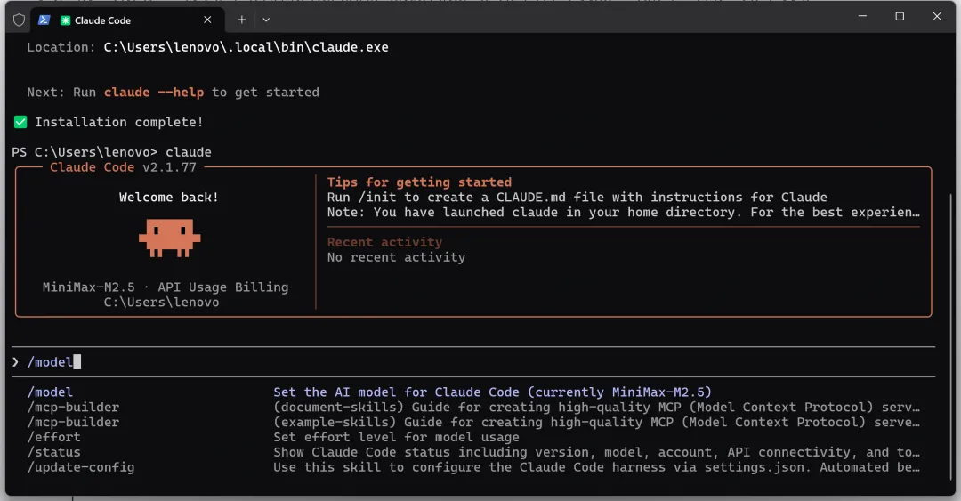Image resolution: width=961 pixels, height=501 pixels.
Task: Close the Claude Code tab
Action: [207, 20]
